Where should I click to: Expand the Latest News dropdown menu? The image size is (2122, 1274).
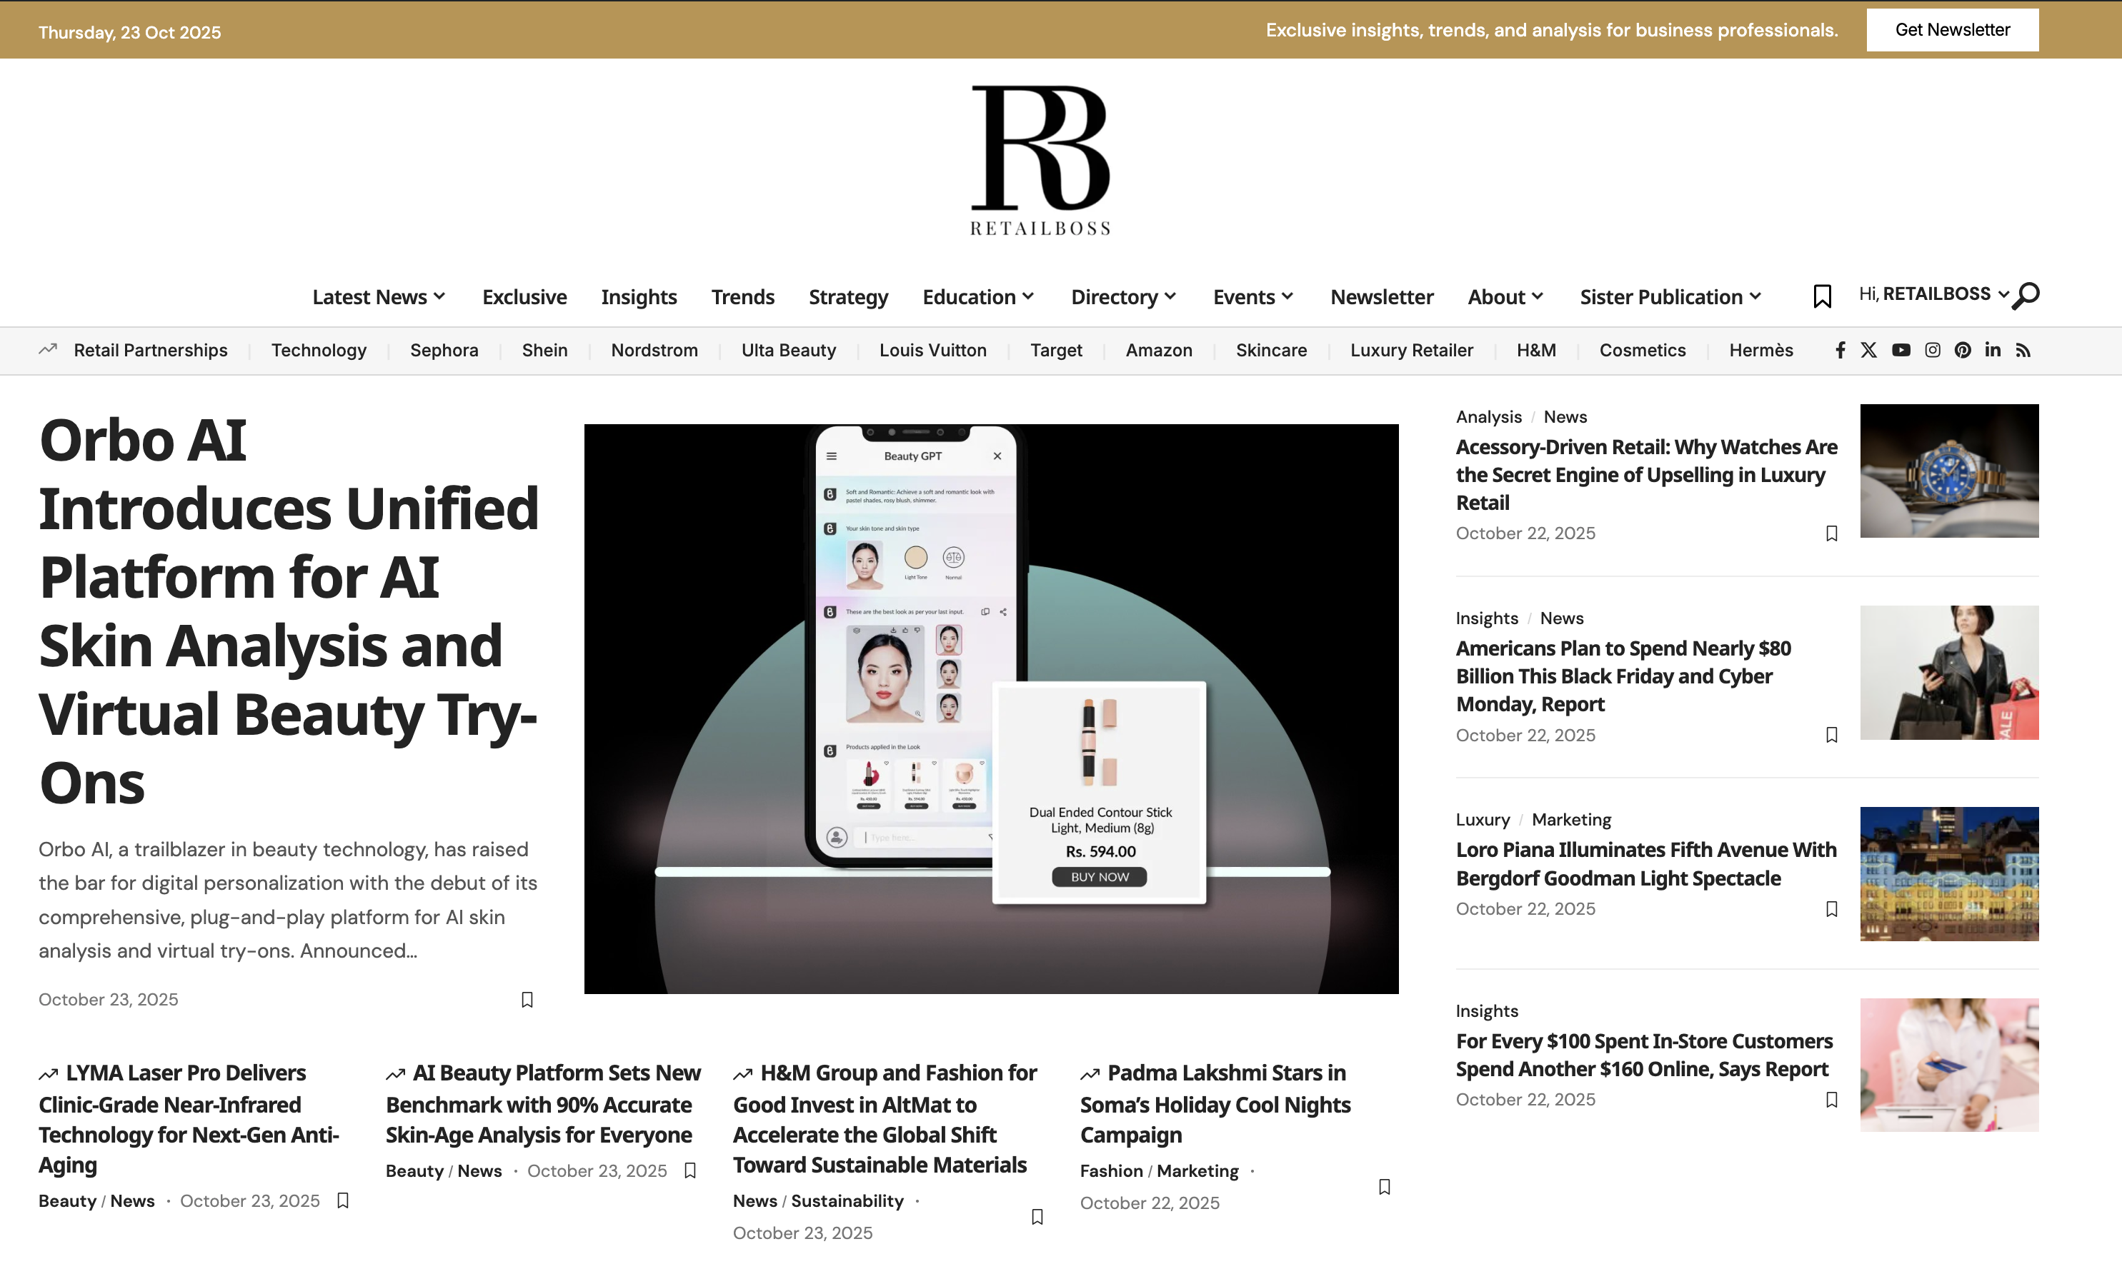[379, 297]
